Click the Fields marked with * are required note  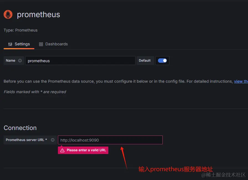pyautogui.click(x=35, y=92)
